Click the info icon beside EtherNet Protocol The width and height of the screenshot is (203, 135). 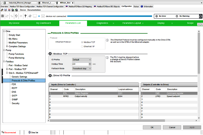click(x=107, y=40)
